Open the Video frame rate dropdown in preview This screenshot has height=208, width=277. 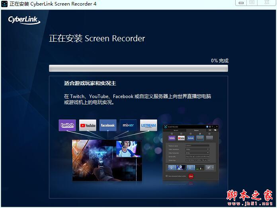tap(197, 153)
